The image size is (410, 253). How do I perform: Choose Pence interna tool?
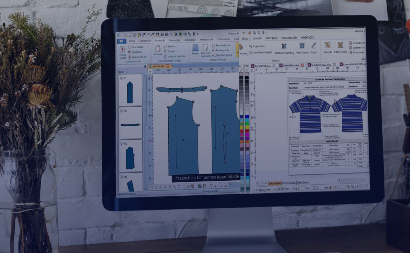click(x=221, y=45)
